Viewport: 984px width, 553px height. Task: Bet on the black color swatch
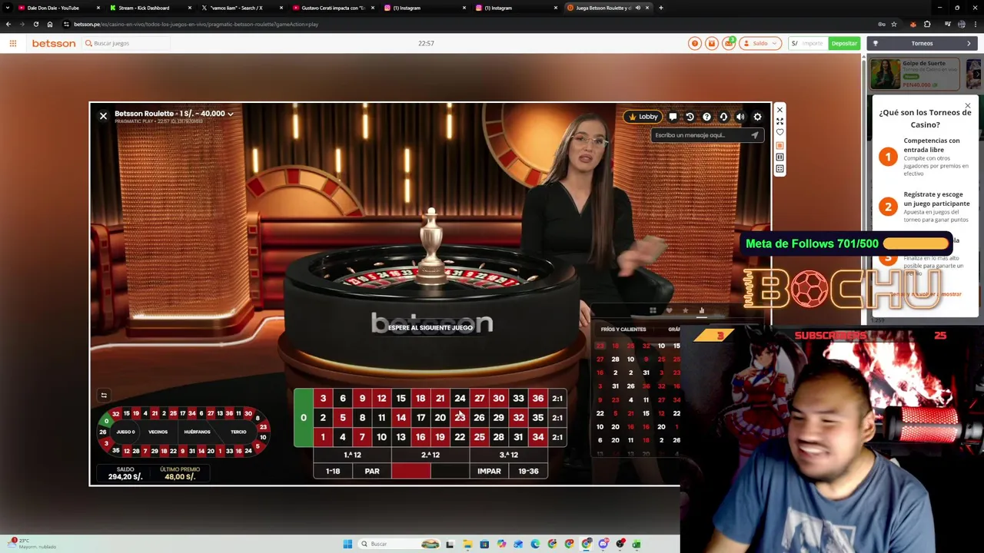pyautogui.click(x=450, y=471)
